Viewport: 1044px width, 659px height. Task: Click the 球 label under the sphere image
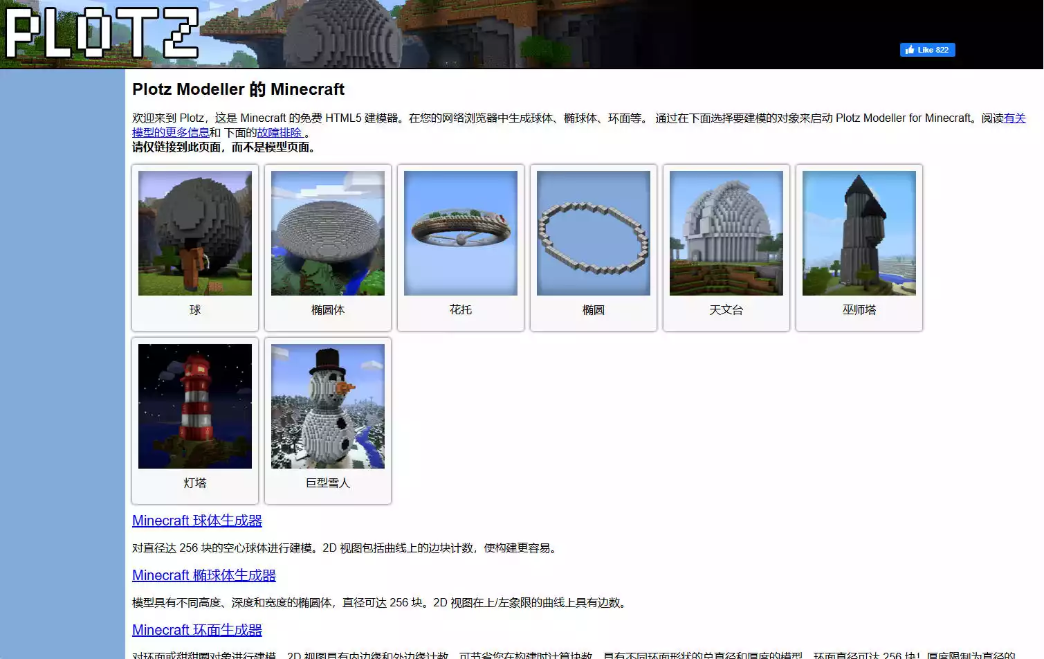click(x=195, y=310)
